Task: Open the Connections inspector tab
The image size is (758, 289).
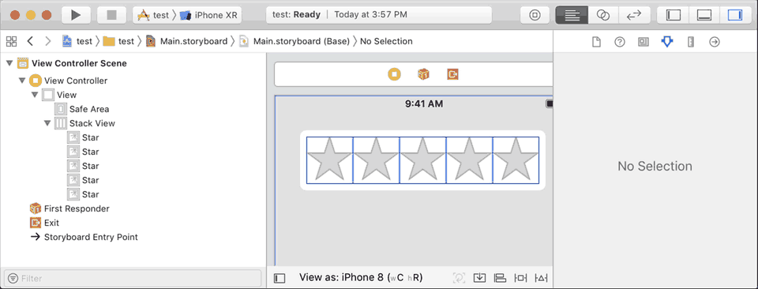Action: pos(715,42)
